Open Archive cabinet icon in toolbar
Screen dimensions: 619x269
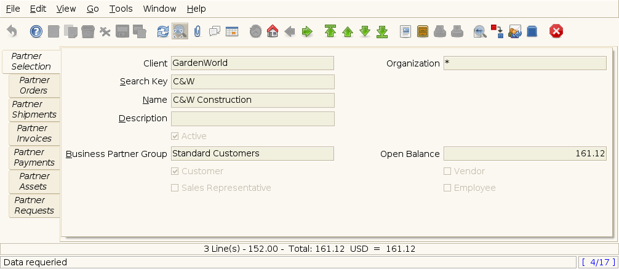point(422,31)
